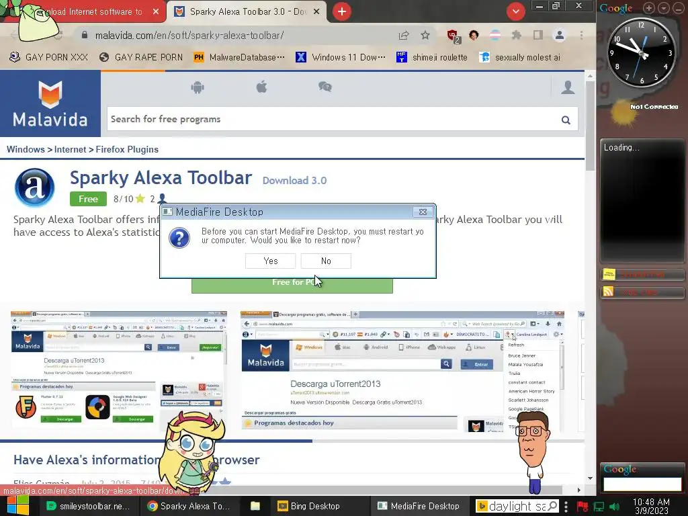Click the Bing taskbar search box
The height and width of the screenshot is (516, 688).
click(517, 507)
